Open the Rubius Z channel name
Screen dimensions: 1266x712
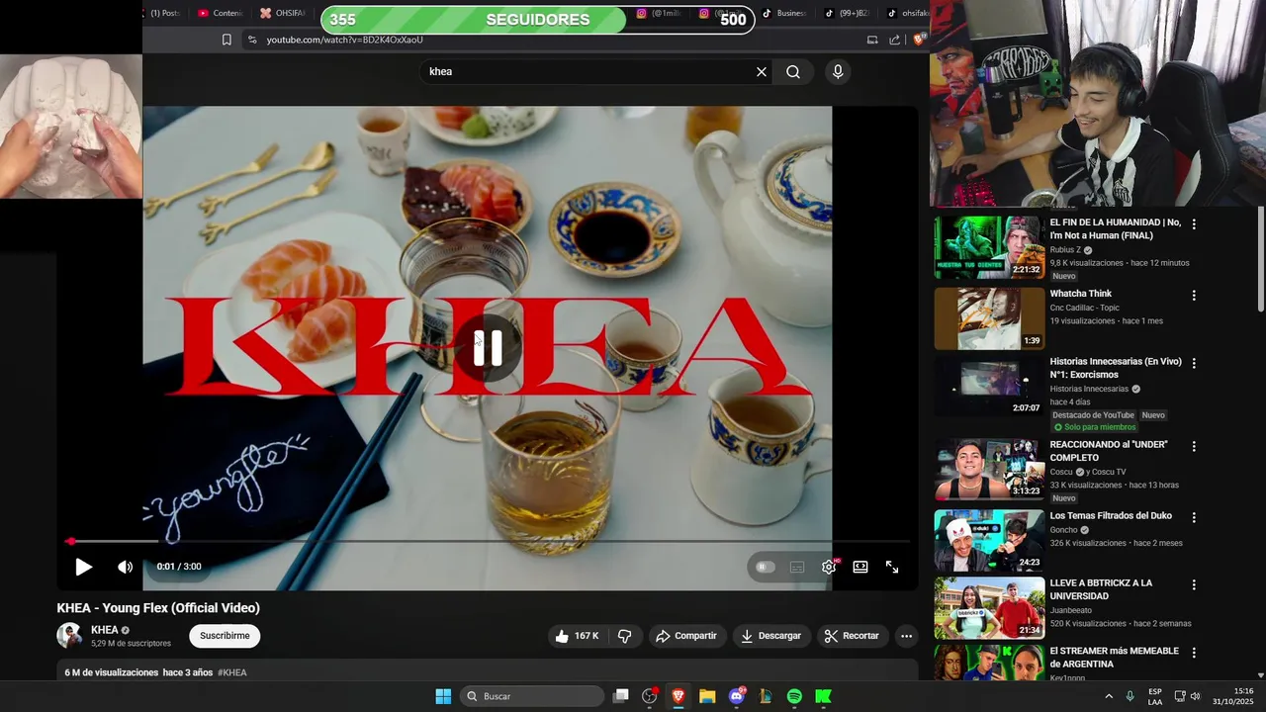[1065, 250]
